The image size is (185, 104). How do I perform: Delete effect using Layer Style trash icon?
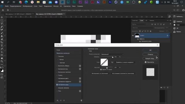[81, 101]
